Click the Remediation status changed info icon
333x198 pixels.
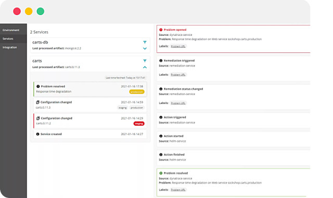click(x=161, y=89)
